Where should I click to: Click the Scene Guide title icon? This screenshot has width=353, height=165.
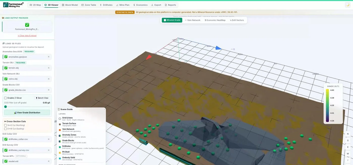pos(59,109)
